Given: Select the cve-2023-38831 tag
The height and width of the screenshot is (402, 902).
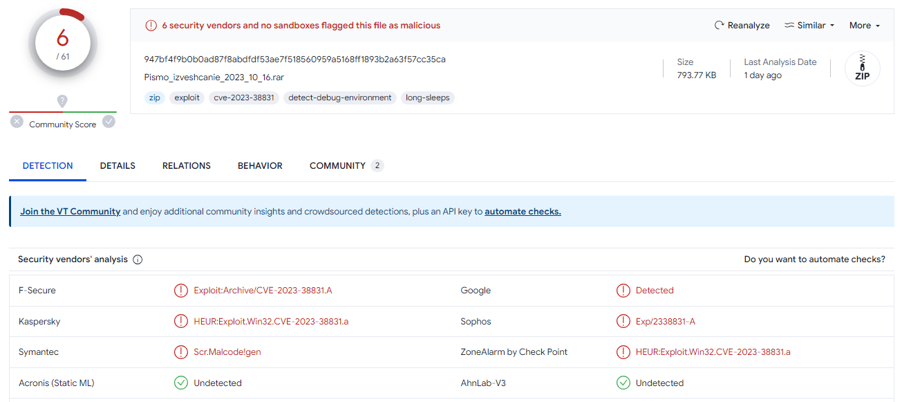Looking at the screenshot, I should [244, 98].
